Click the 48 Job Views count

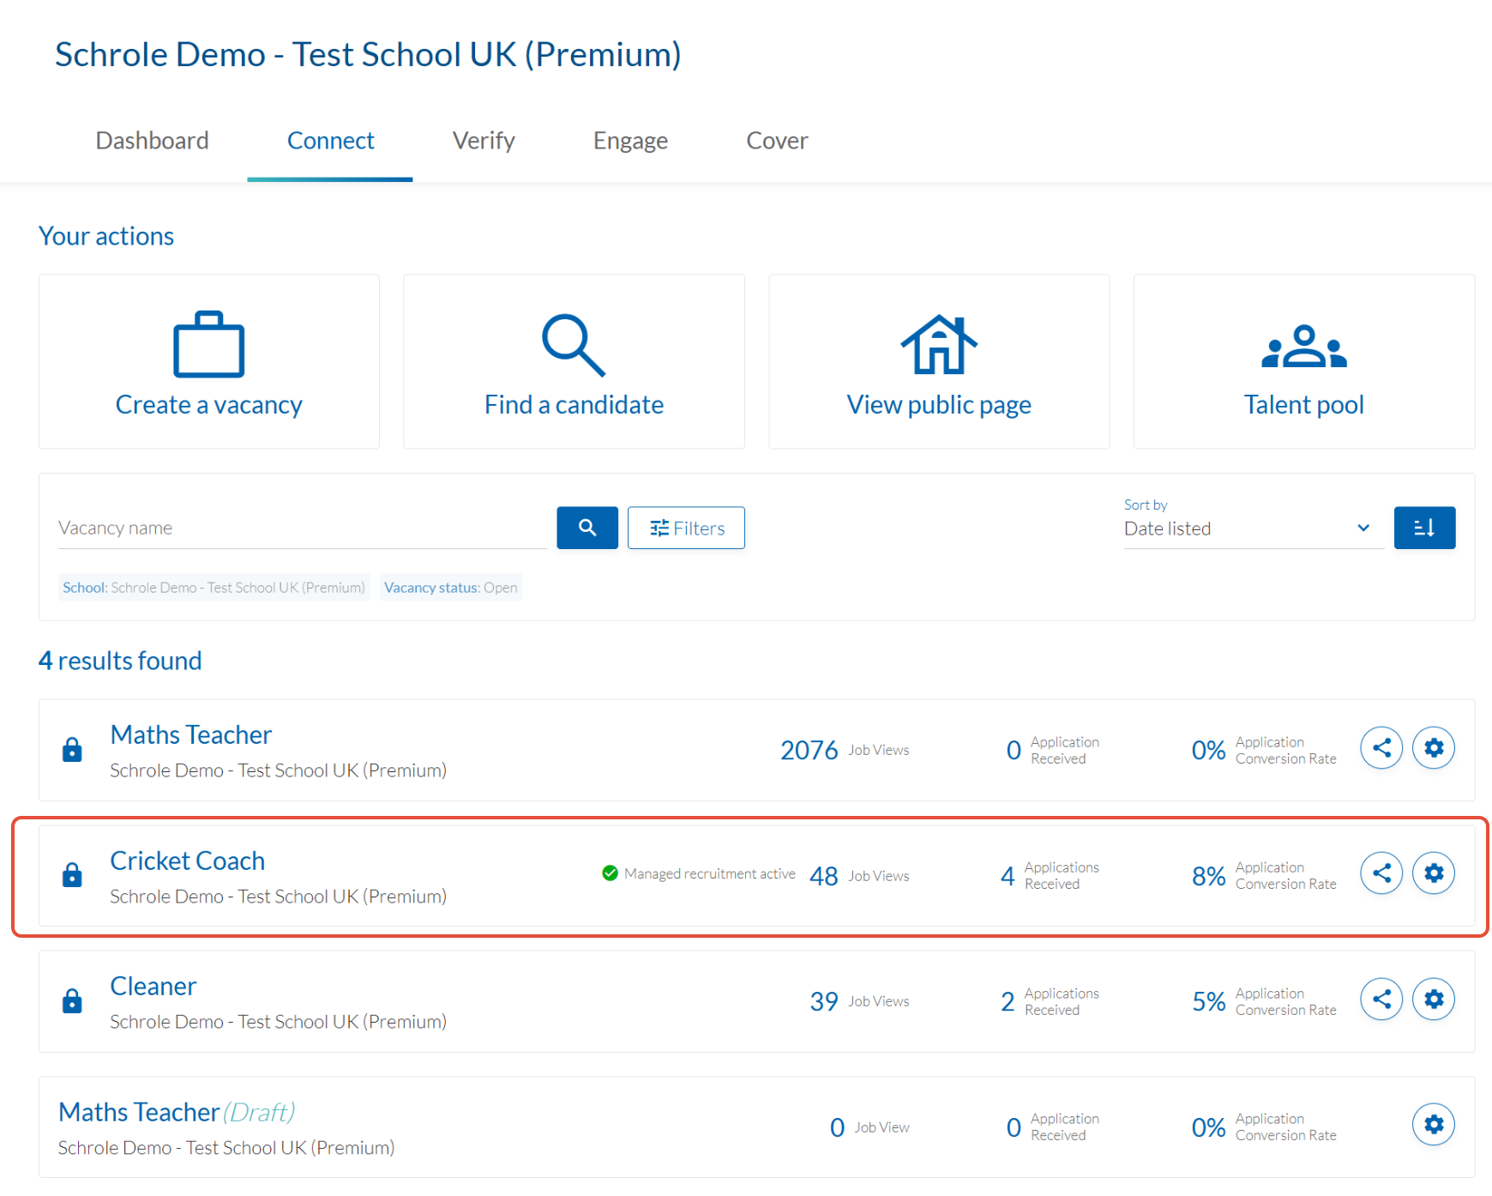pyautogui.click(x=859, y=876)
